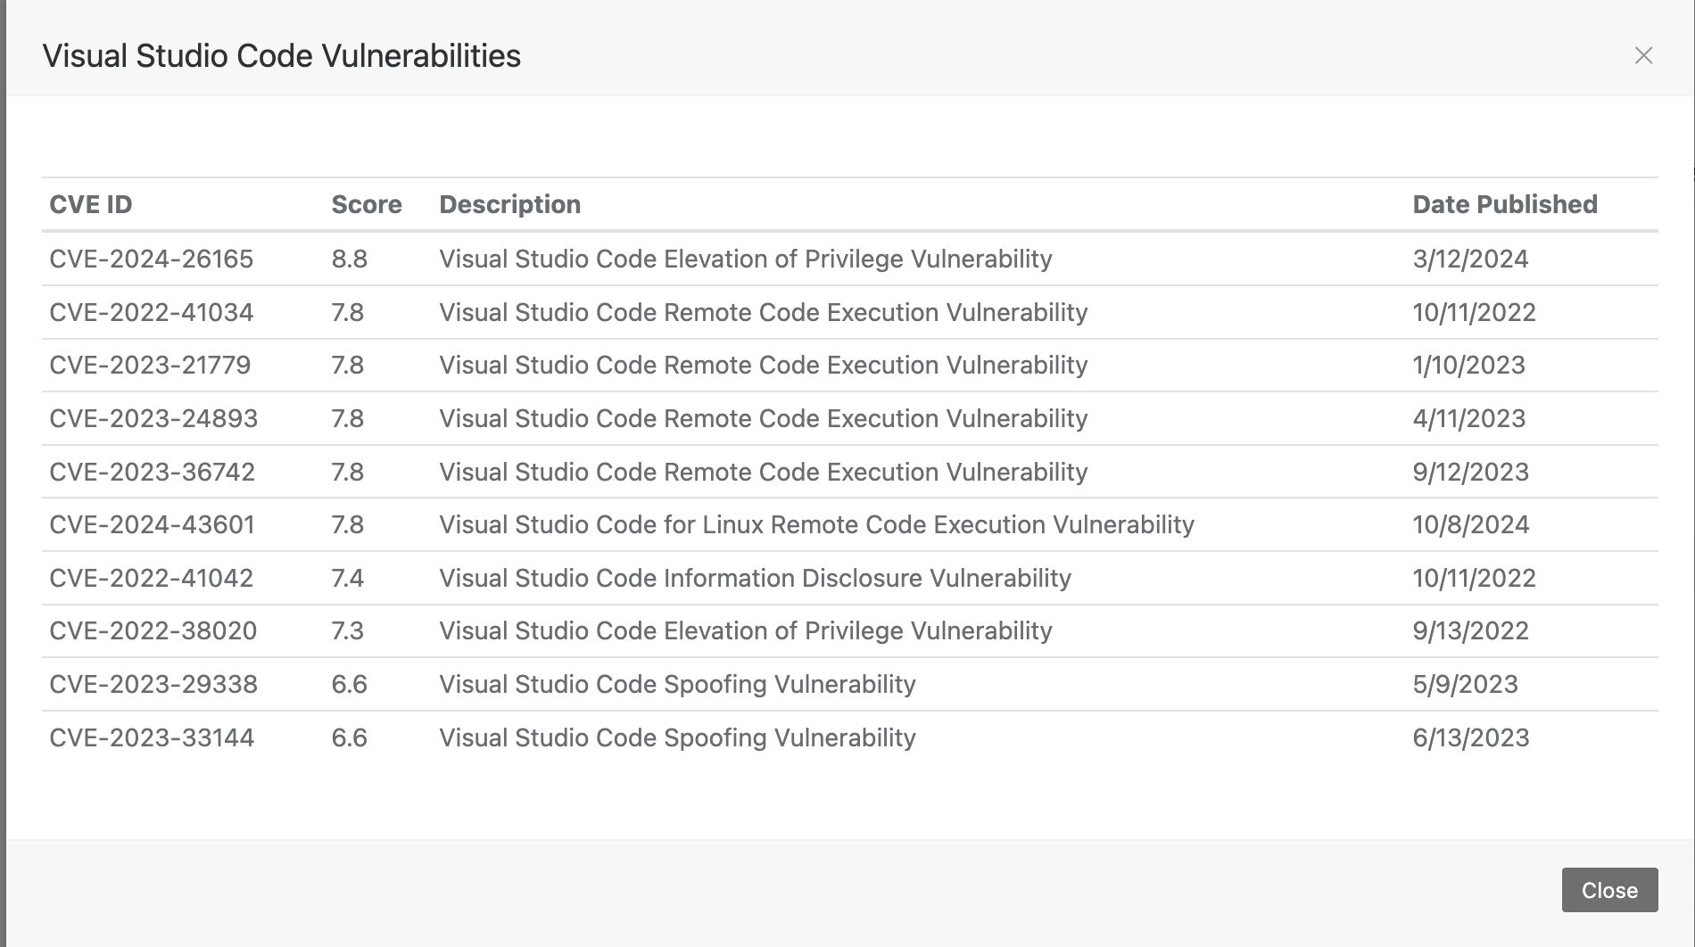Image resolution: width=1695 pixels, height=947 pixels.
Task: Click the 1/10/2023 published date
Action: [1468, 365]
